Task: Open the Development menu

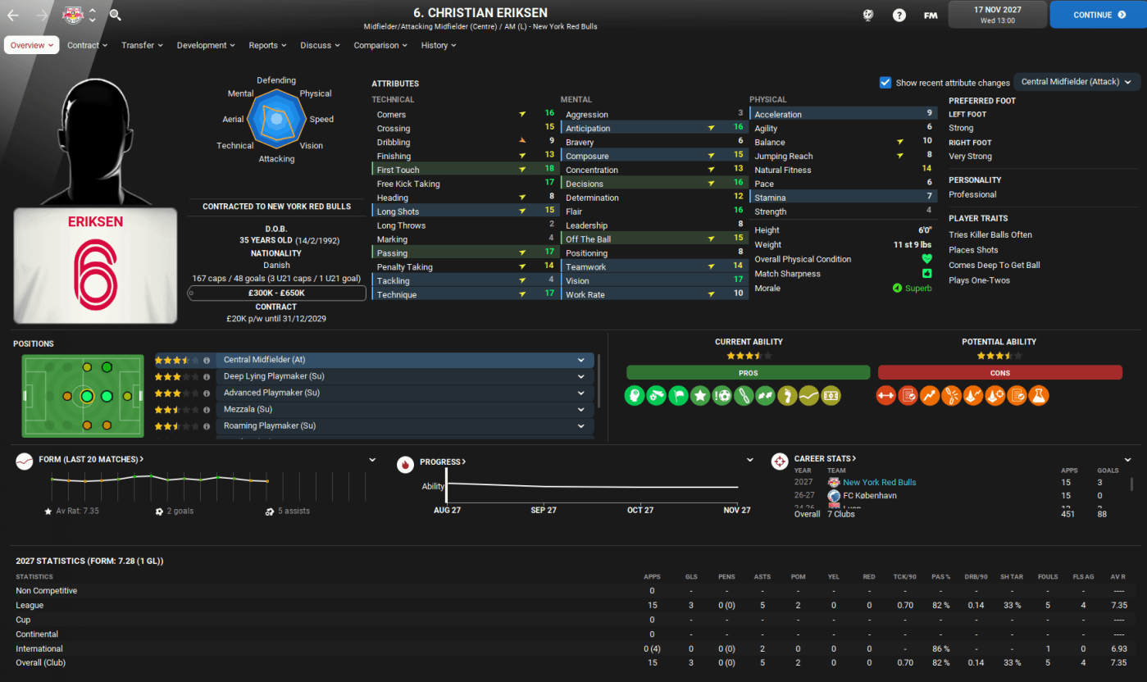Action: click(x=206, y=45)
